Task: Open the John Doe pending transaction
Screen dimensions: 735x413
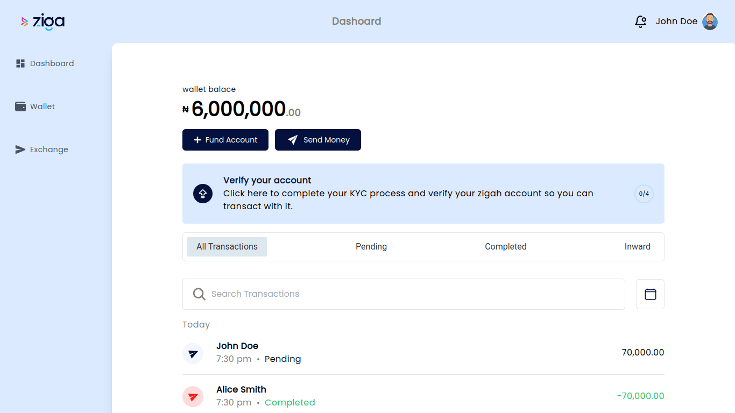Action: (x=423, y=353)
